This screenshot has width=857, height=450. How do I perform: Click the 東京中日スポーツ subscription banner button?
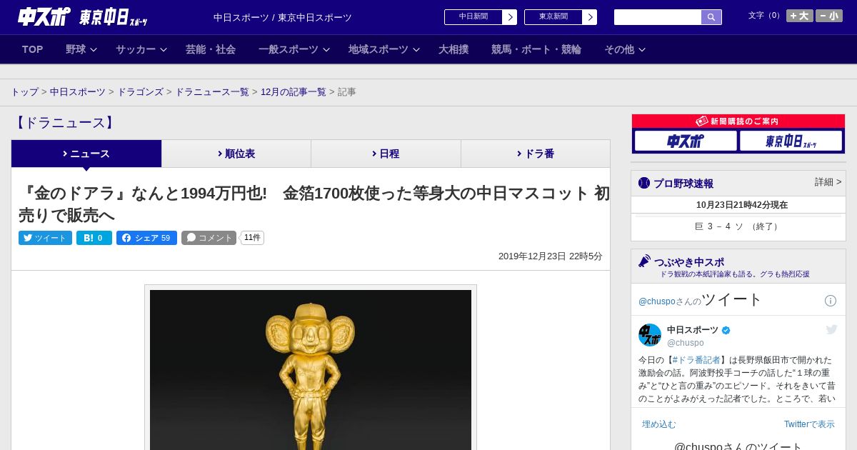pyautogui.click(x=791, y=141)
